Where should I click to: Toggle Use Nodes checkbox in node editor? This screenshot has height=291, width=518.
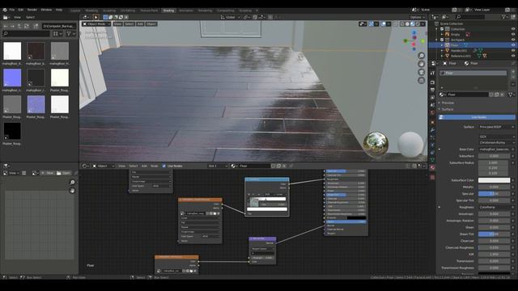(164, 166)
